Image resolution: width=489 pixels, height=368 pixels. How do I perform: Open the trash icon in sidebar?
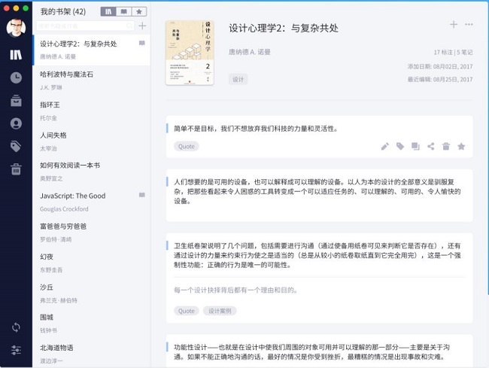coord(16,169)
